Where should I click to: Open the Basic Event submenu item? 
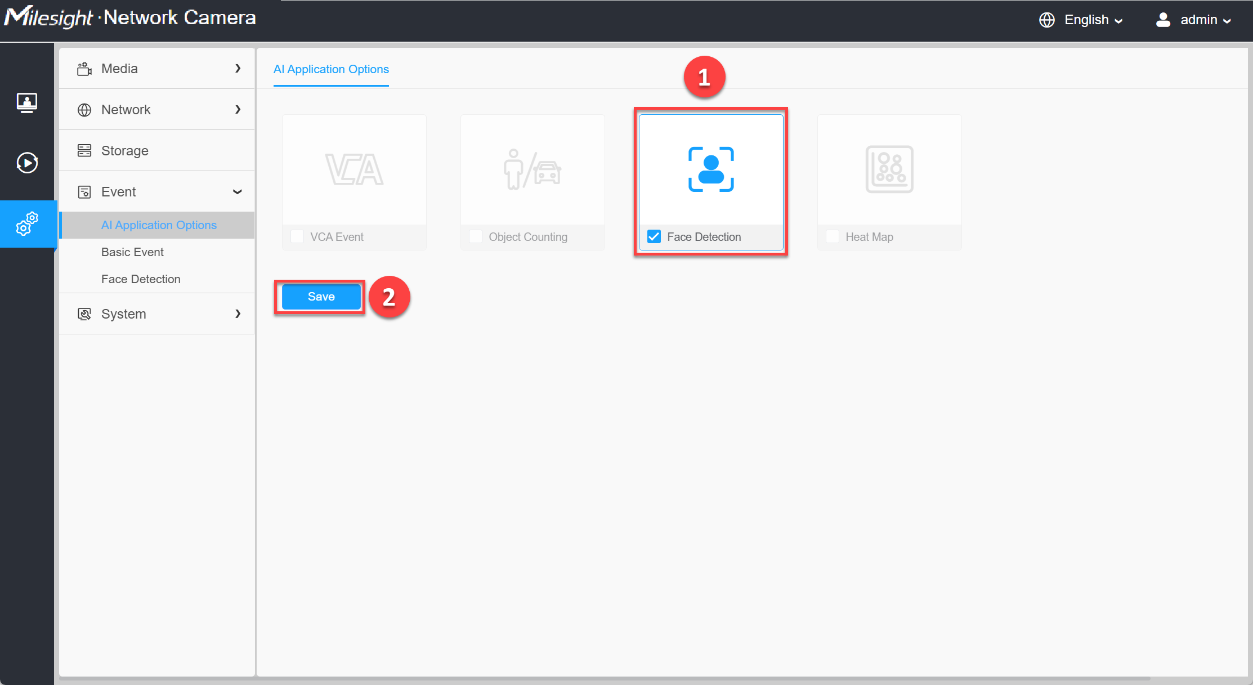click(x=157, y=252)
